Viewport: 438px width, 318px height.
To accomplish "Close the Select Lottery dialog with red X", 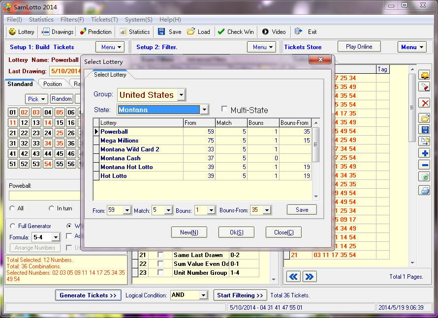I will click(x=320, y=59).
